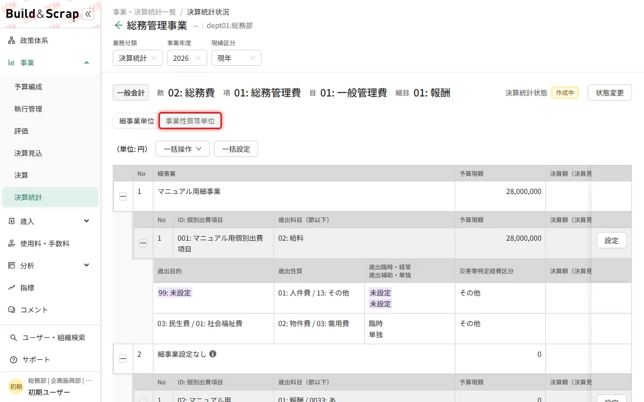Open the 初期ユーザー profile menu
This screenshot has width=644, height=402.
pos(50,386)
